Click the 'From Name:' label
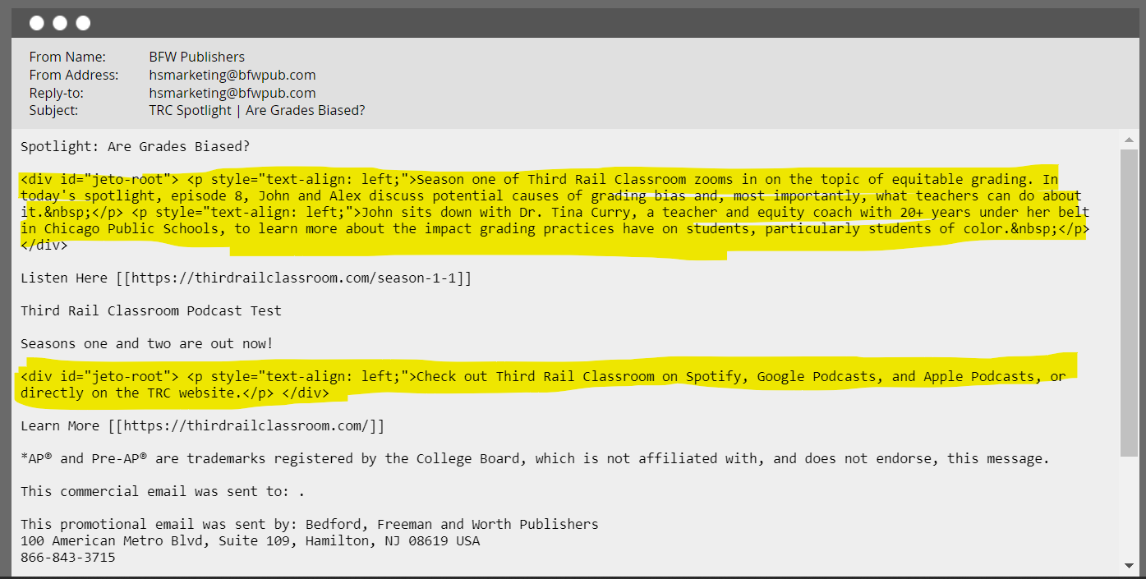Image resolution: width=1146 pixels, height=579 pixels. [67, 57]
